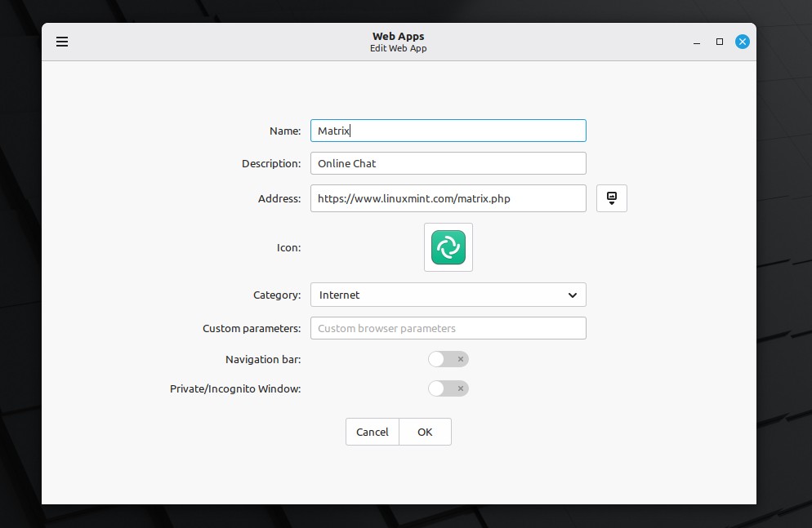Click the "Navigation bar:" label text
Viewport: 812px width, 528px height.
pyautogui.click(x=263, y=359)
